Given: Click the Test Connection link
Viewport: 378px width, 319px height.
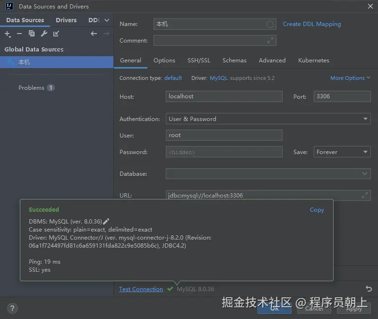Looking at the screenshot, I should tap(141, 289).
